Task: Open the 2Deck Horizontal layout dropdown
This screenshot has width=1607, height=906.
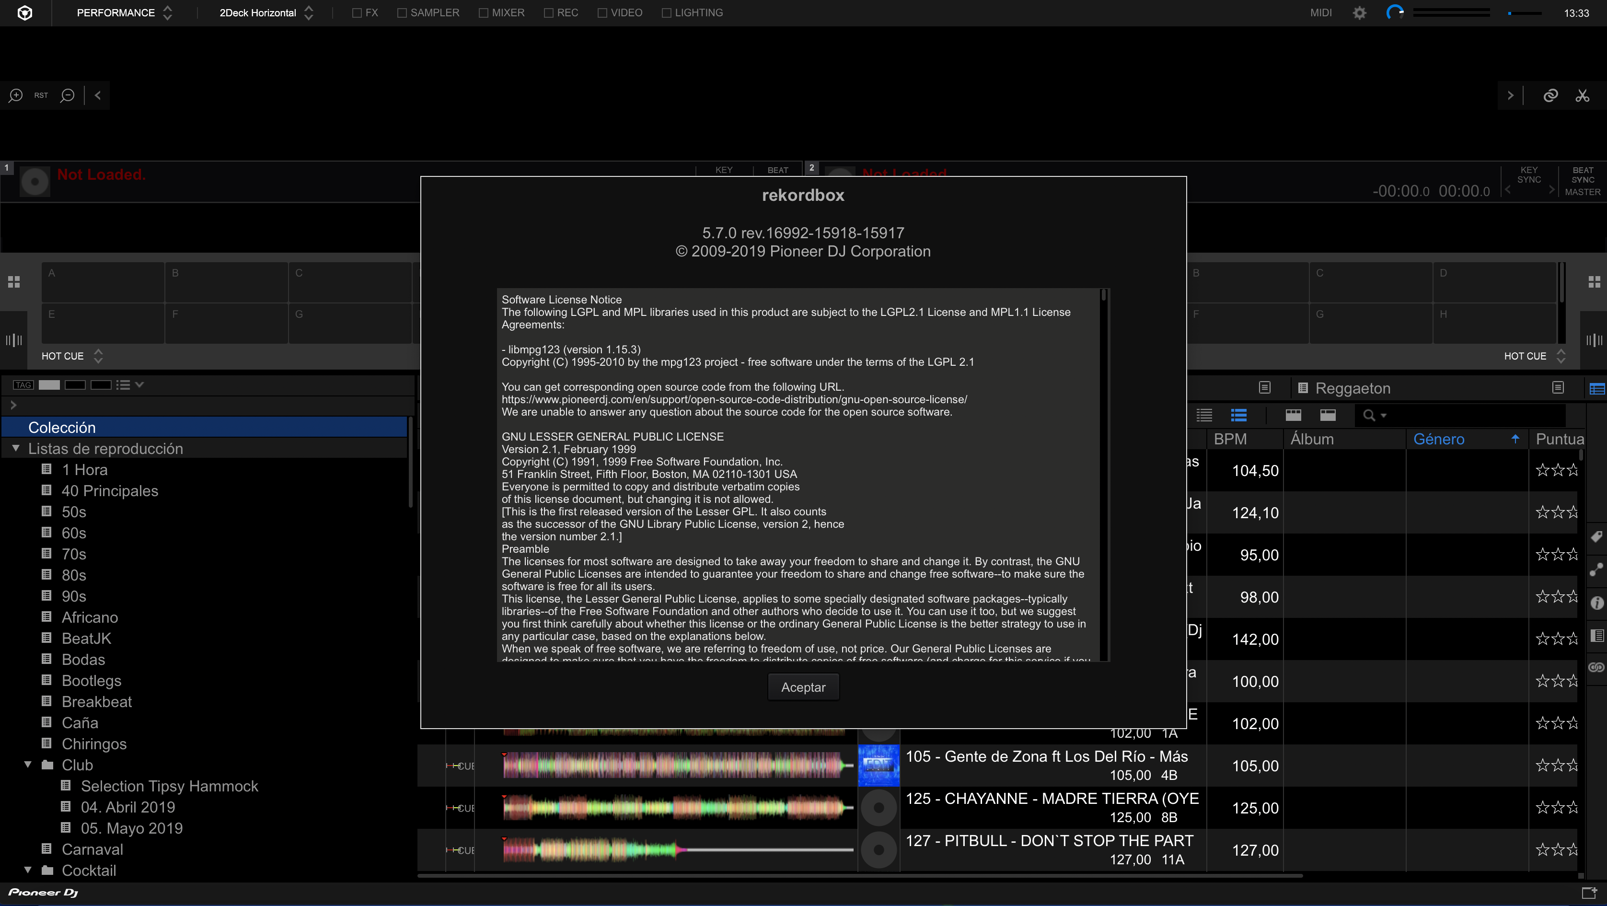Action: [x=266, y=12]
